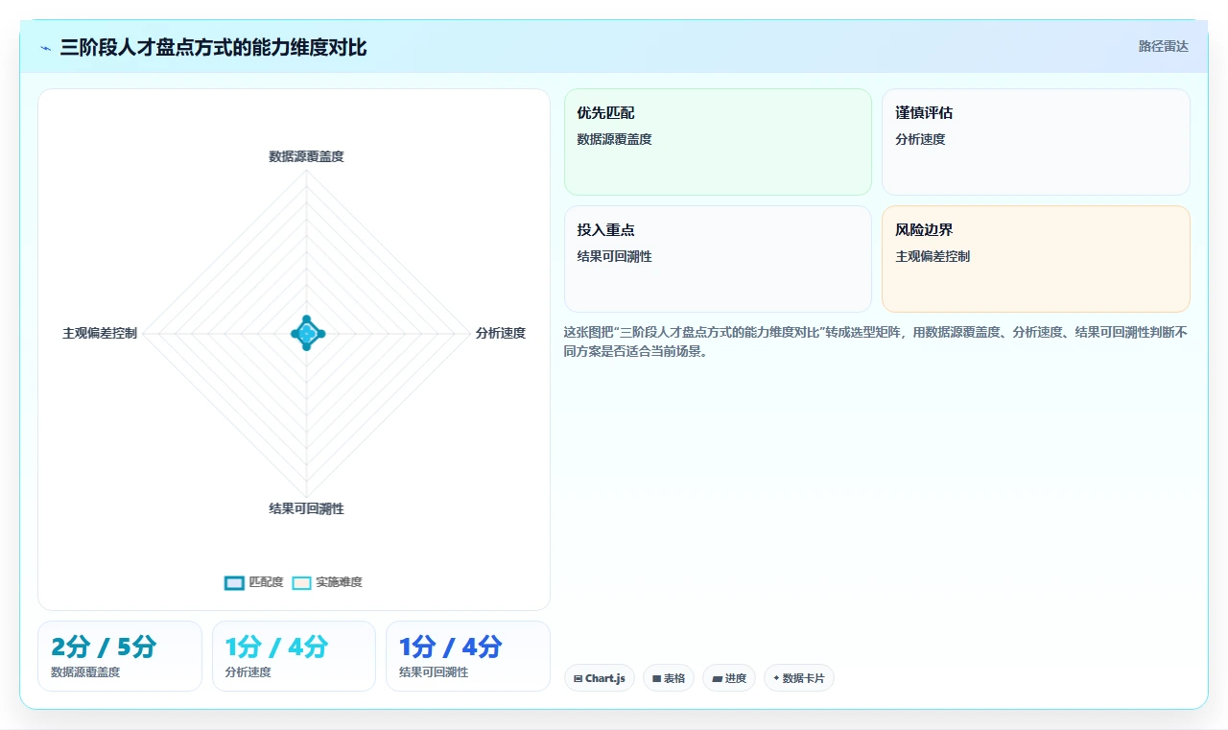The width and height of the screenshot is (1228, 730).
Task: Click the radar data polygon at center
Action: (x=307, y=333)
